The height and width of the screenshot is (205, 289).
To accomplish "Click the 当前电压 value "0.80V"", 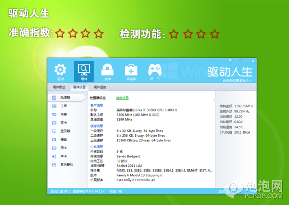I will (238, 122).
